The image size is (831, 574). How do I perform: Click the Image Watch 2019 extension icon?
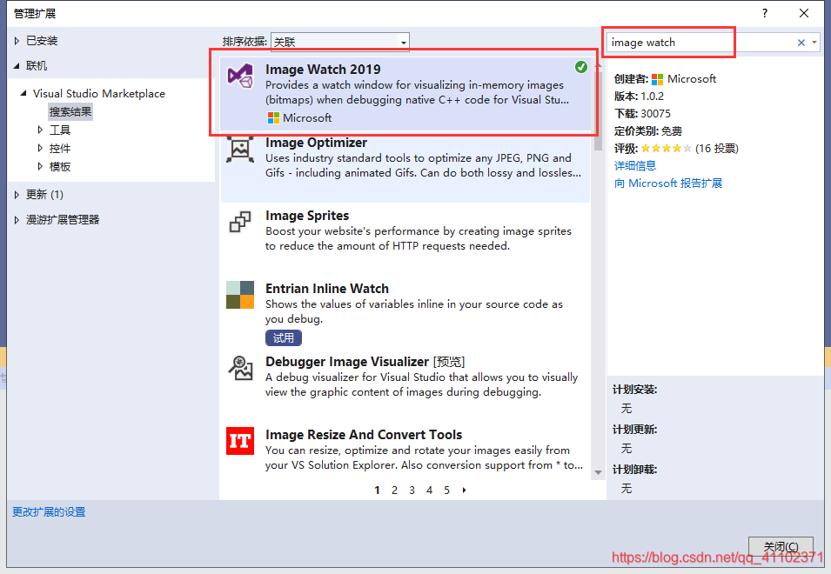point(239,76)
